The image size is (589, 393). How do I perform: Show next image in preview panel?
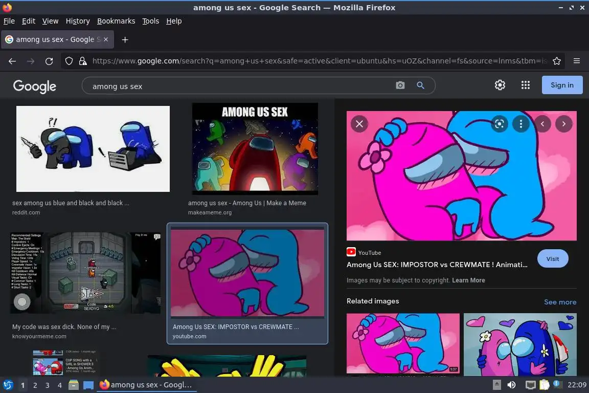point(564,124)
